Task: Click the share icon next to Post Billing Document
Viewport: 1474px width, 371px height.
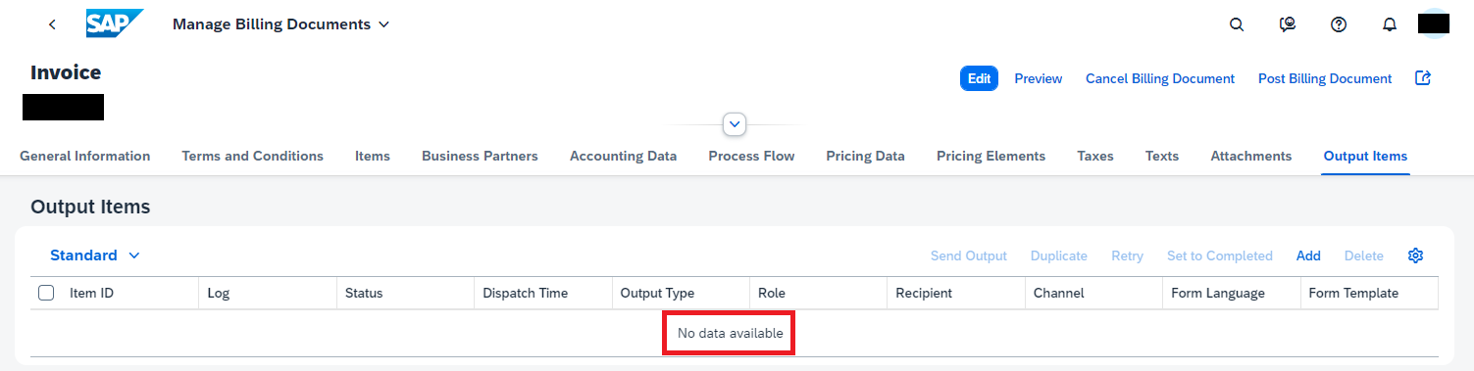Action: pyautogui.click(x=1423, y=78)
